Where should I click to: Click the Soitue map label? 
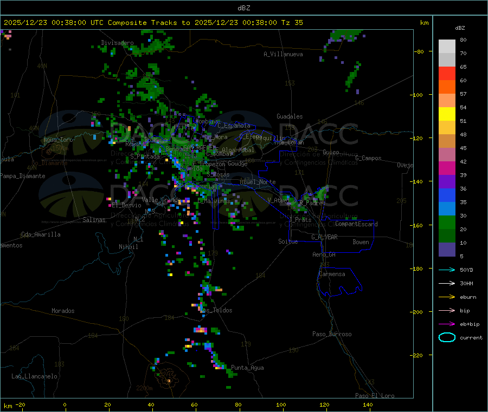(x=288, y=241)
